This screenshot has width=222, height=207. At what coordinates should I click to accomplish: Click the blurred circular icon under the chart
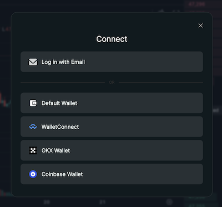tap(169, 201)
